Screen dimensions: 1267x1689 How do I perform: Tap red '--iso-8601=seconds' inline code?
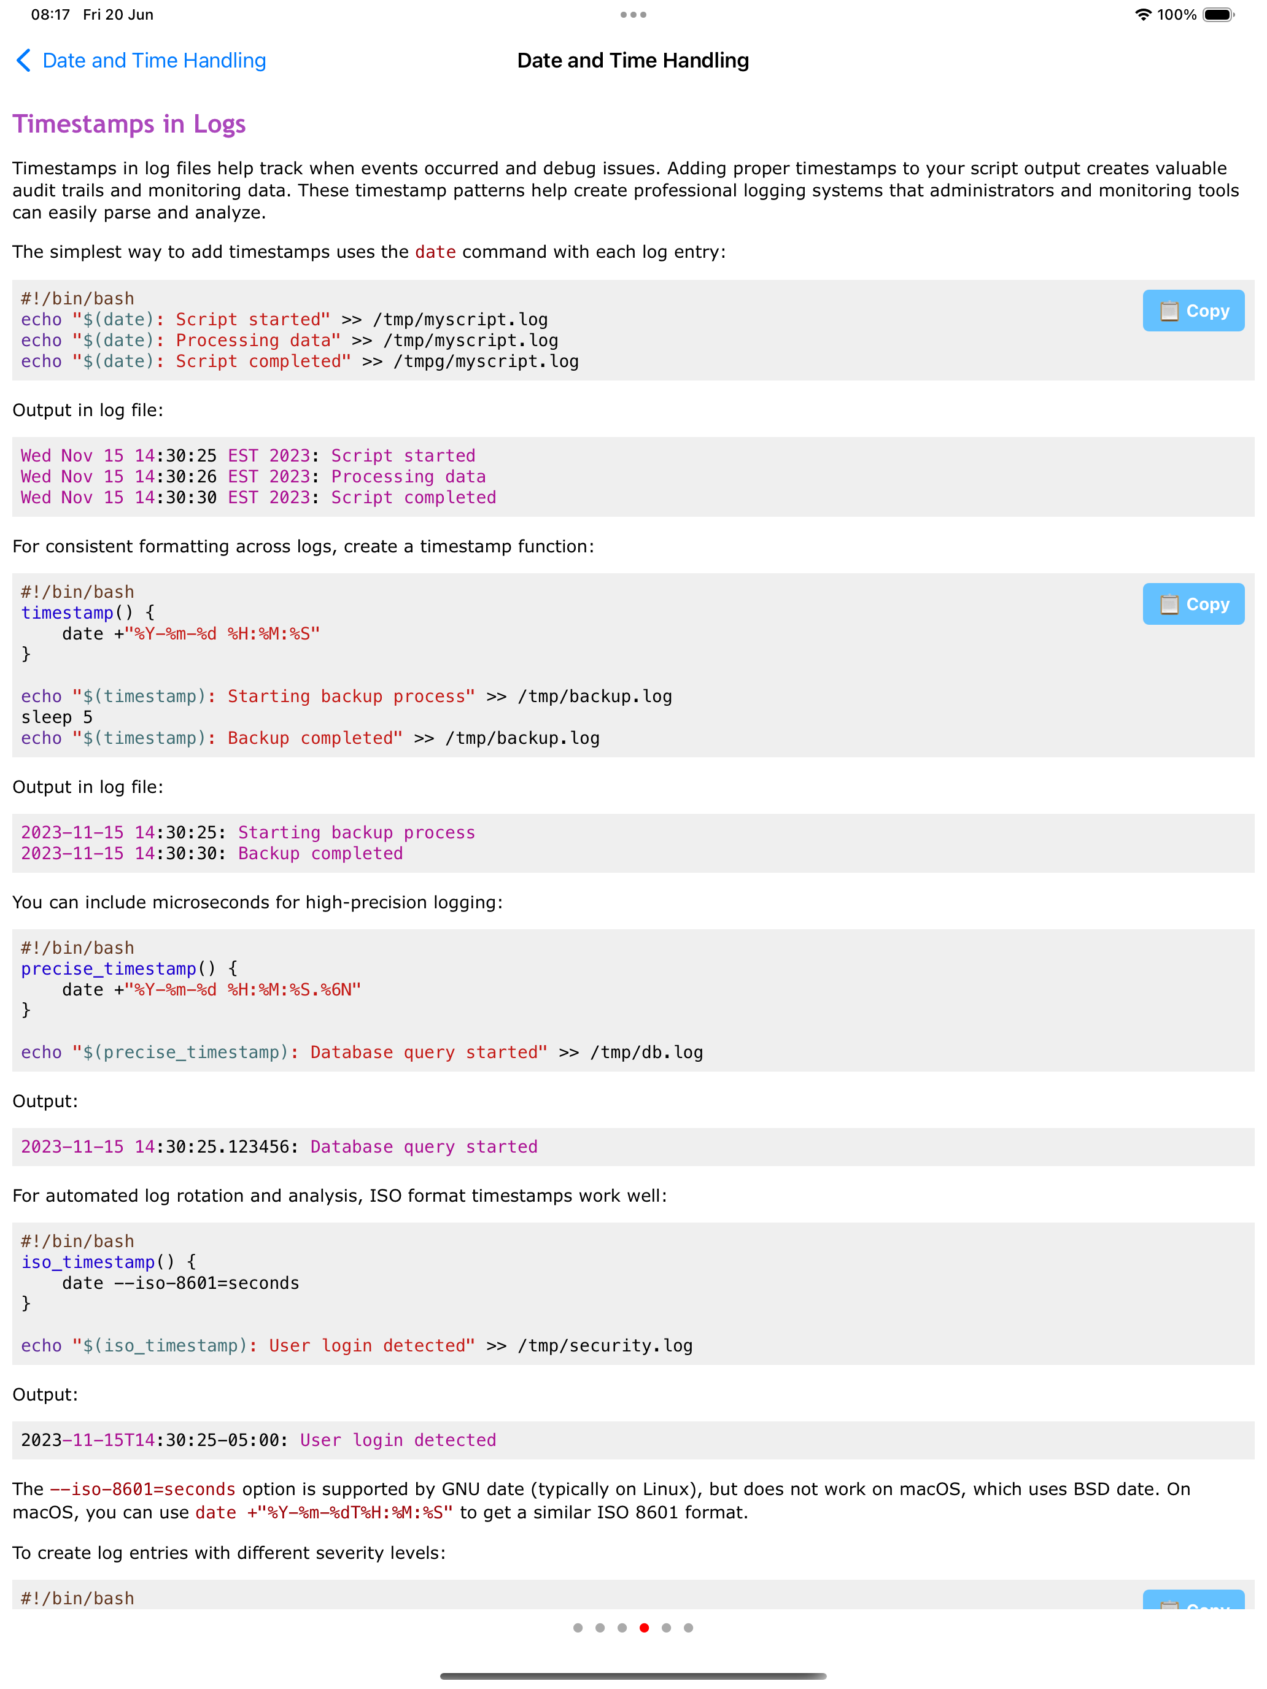(143, 1489)
